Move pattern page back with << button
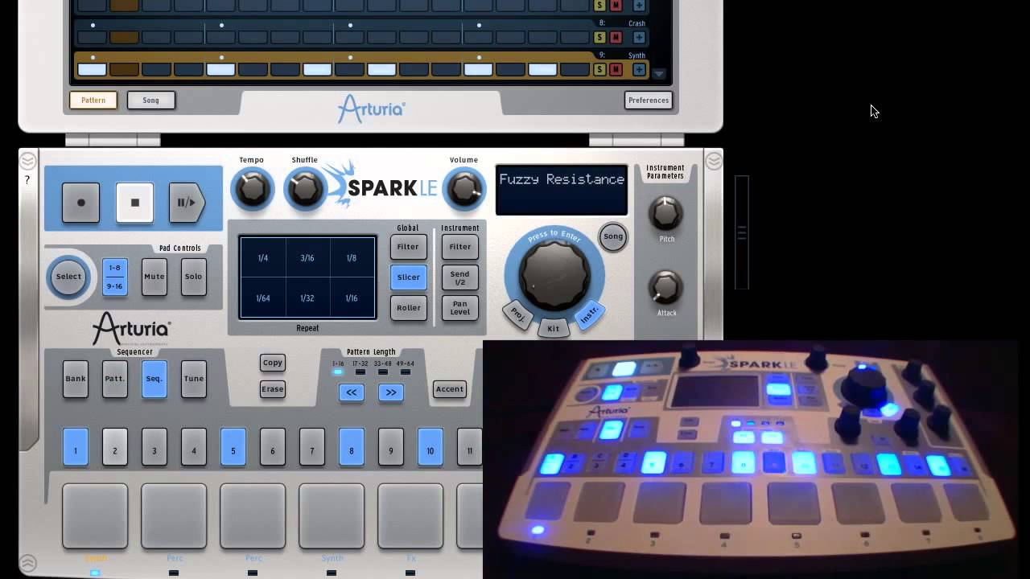The image size is (1030, 579). click(x=351, y=392)
